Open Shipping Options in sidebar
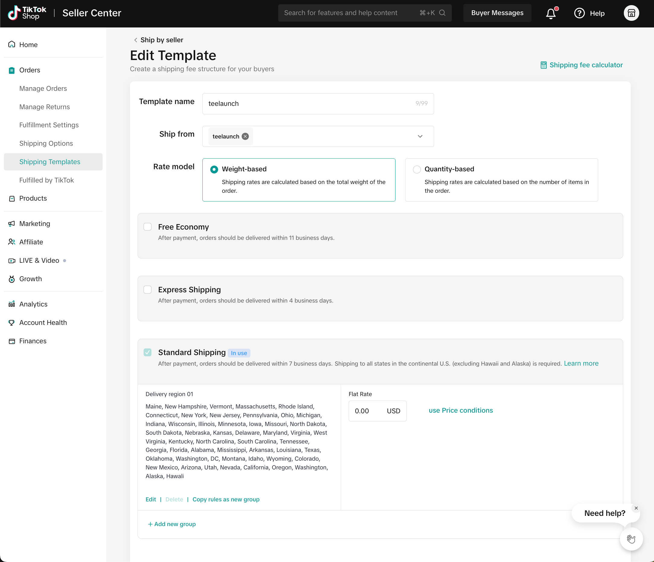Viewport: 654px width, 562px height. 46,144
